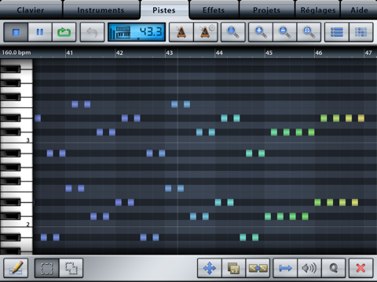Select the pencil draw tool
Image resolution: width=377 pixels, height=282 pixels.
pyautogui.click(x=16, y=268)
